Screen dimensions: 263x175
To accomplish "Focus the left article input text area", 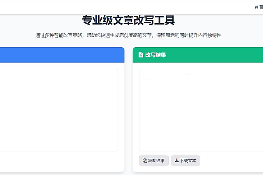I will pos(57,109).
